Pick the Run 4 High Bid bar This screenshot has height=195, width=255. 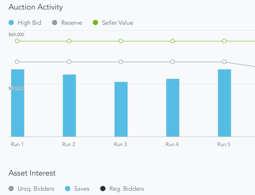(173, 107)
